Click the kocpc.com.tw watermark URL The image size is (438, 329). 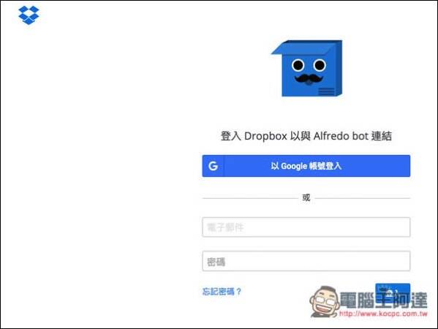(x=383, y=314)
